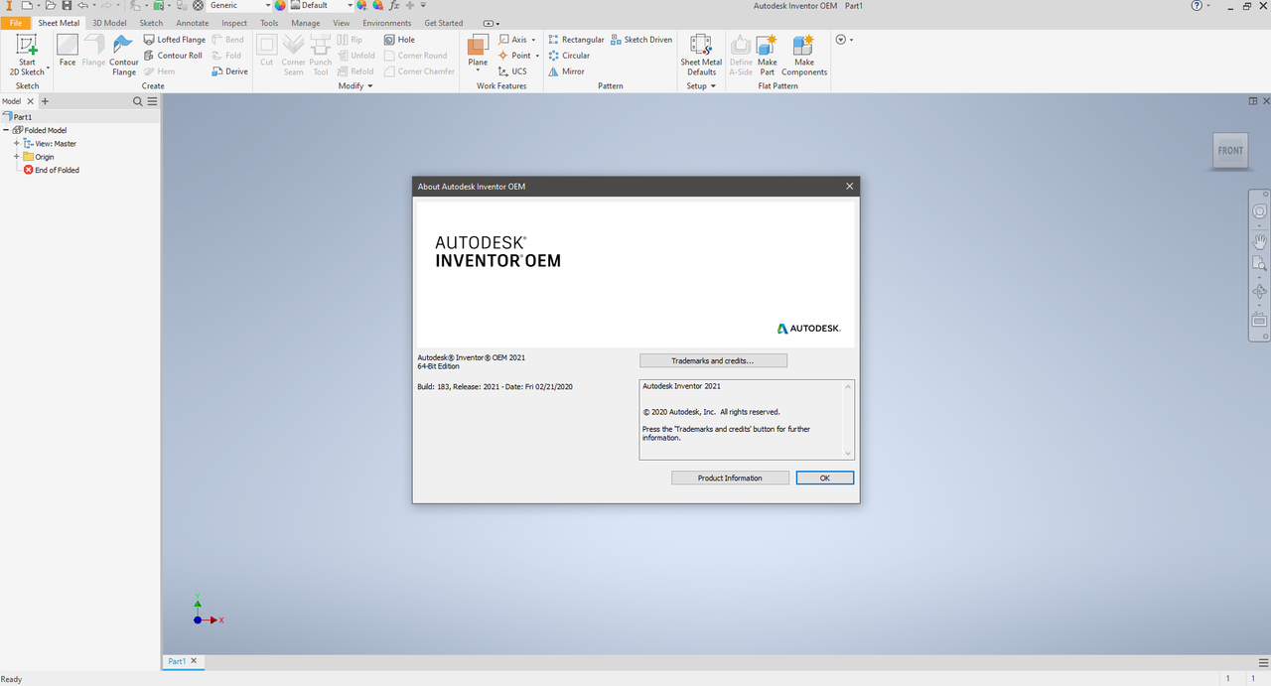The image size is (1271, 686).
Task: Click the Mirror pattern tool
Action: 567,71
